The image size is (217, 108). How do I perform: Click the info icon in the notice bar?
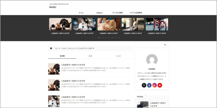point(51,48)
